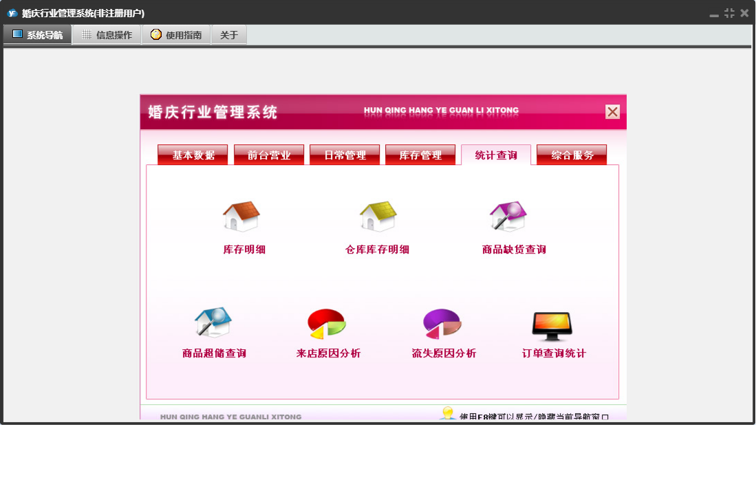The image size is (756, 497).
Task: Open the 库存明细 house icon
Action: tap(241, 217)
